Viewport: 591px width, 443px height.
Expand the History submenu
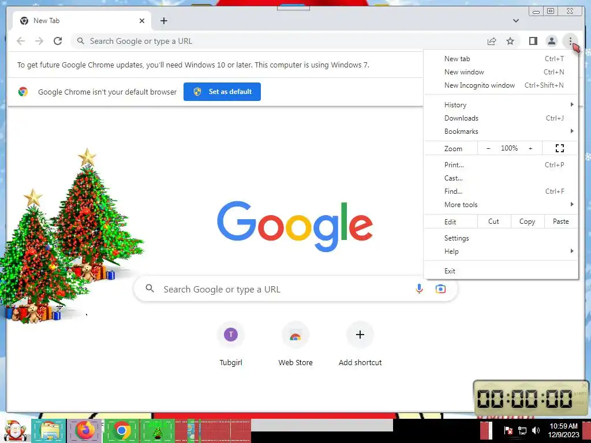coord(501,105)
